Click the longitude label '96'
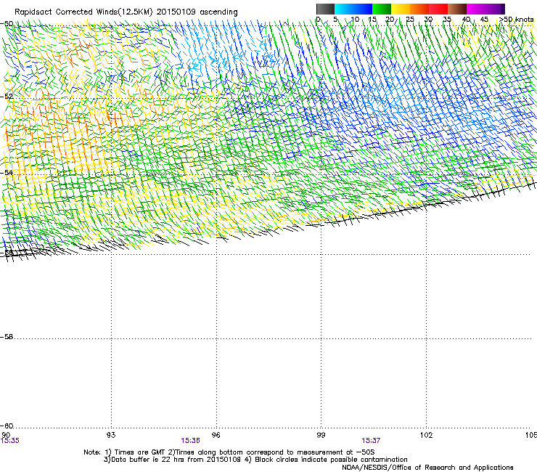Viewport: 537px width, 472px height. [x=216, y=435]
